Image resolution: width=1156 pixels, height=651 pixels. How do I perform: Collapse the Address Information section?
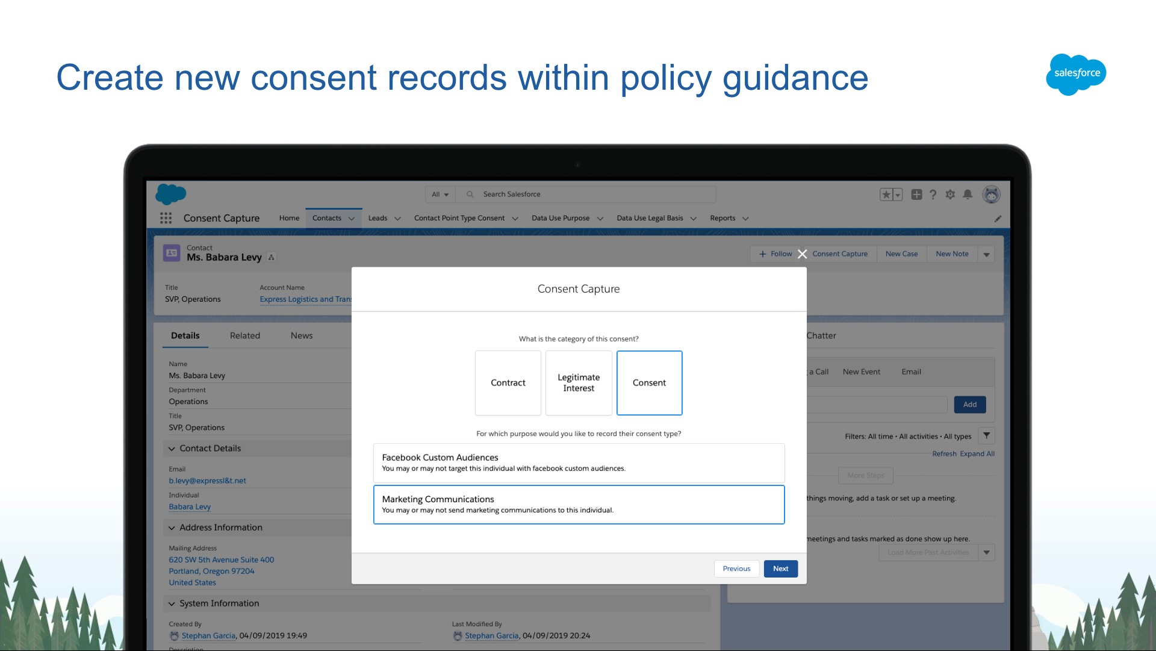[171, 528]
